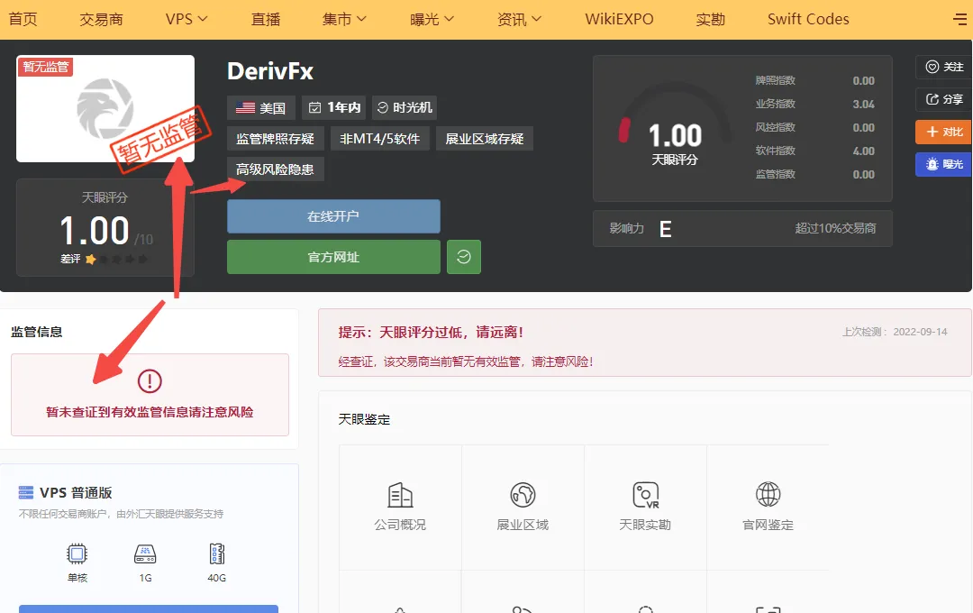This screenshot has width=973, height=613.
Task: Click the 非MT4/5软件 tag
Action: (x=380, y=139)
